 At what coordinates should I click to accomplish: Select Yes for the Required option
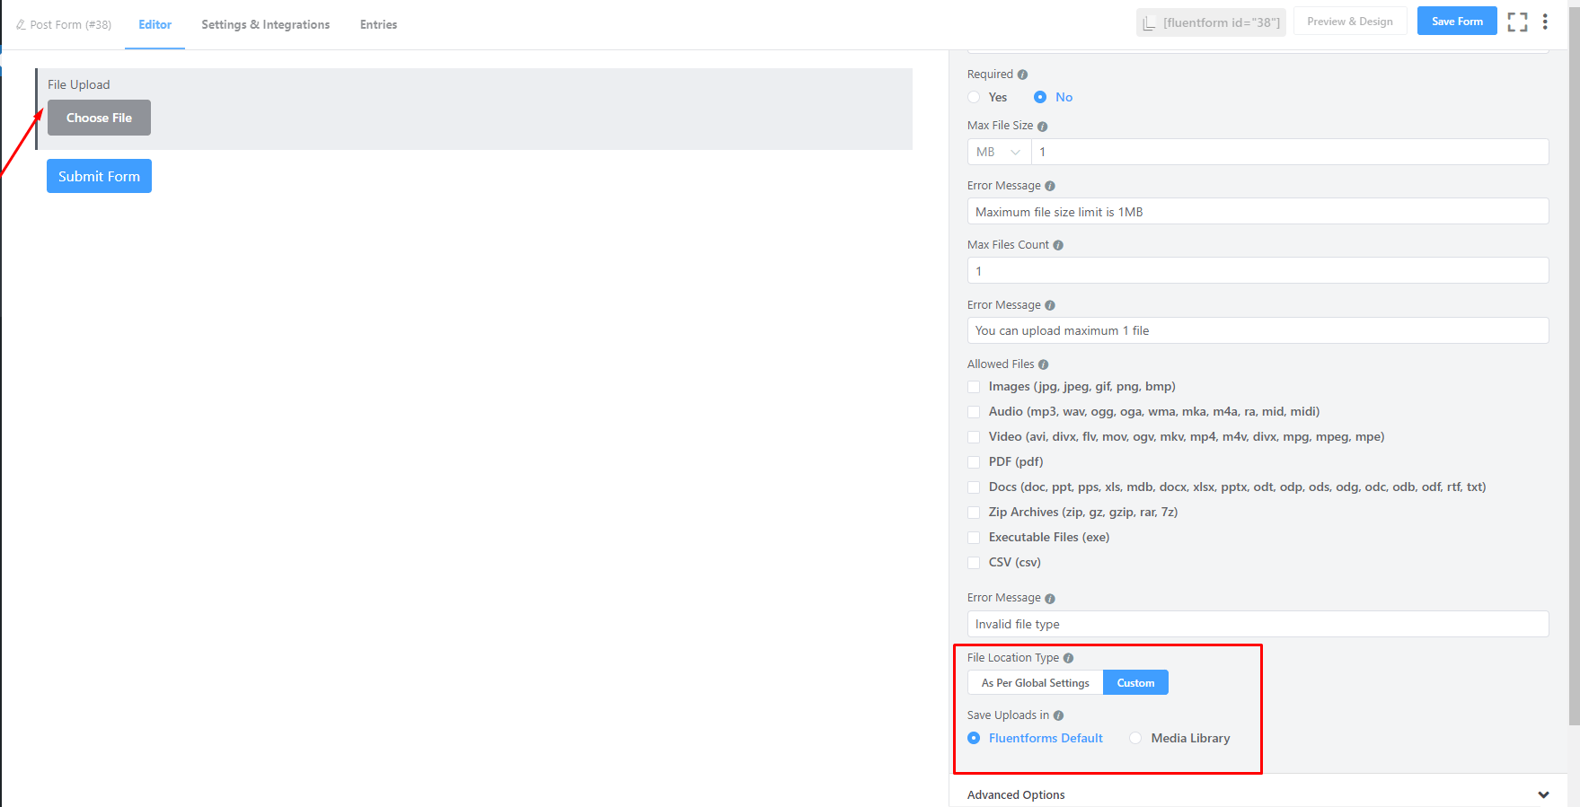(974, 97)
